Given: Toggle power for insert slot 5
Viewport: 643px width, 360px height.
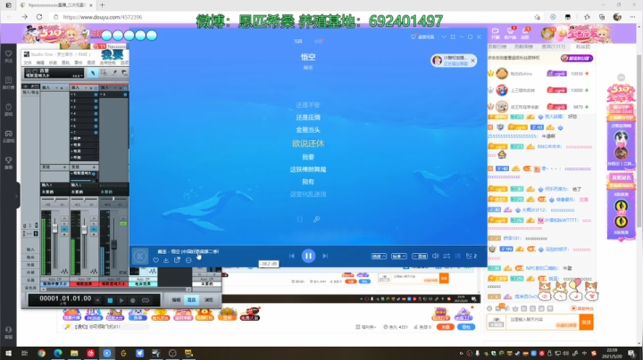Looking at the screenshot, I should pos(96,120).
